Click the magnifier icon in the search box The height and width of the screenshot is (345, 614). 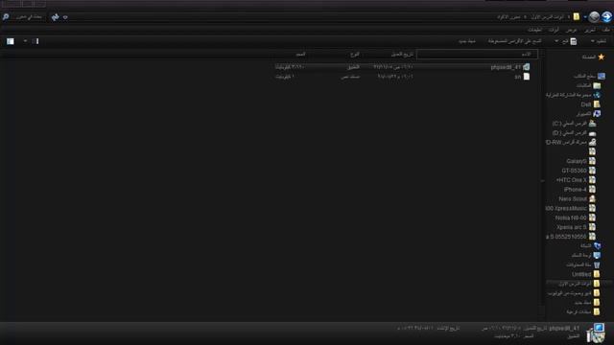click(x=6, y=17)
